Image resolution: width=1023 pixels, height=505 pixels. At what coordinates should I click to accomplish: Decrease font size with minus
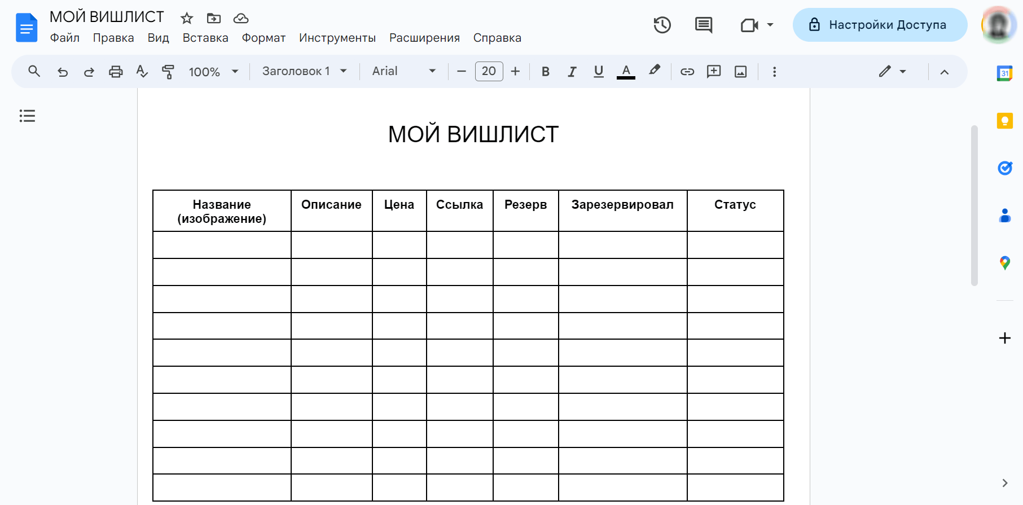[x=462, y=72]
